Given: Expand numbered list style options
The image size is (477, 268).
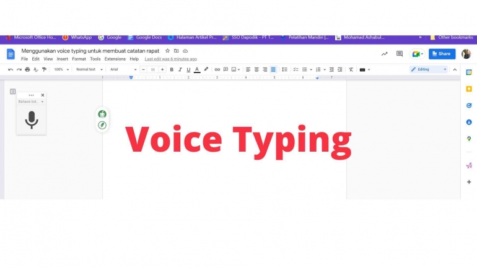Looking at the screenshot, I should [325, 69].
